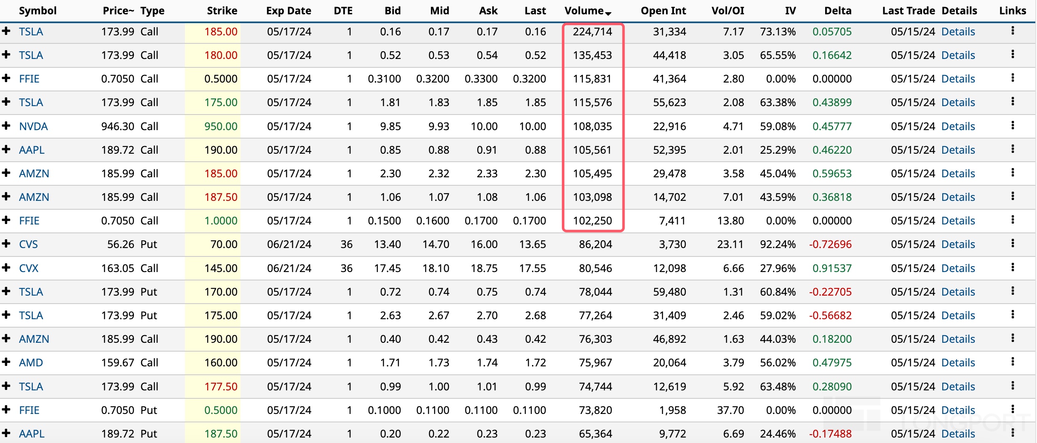Expand the TSLA 177.50 Call row

tap(6, 386)
